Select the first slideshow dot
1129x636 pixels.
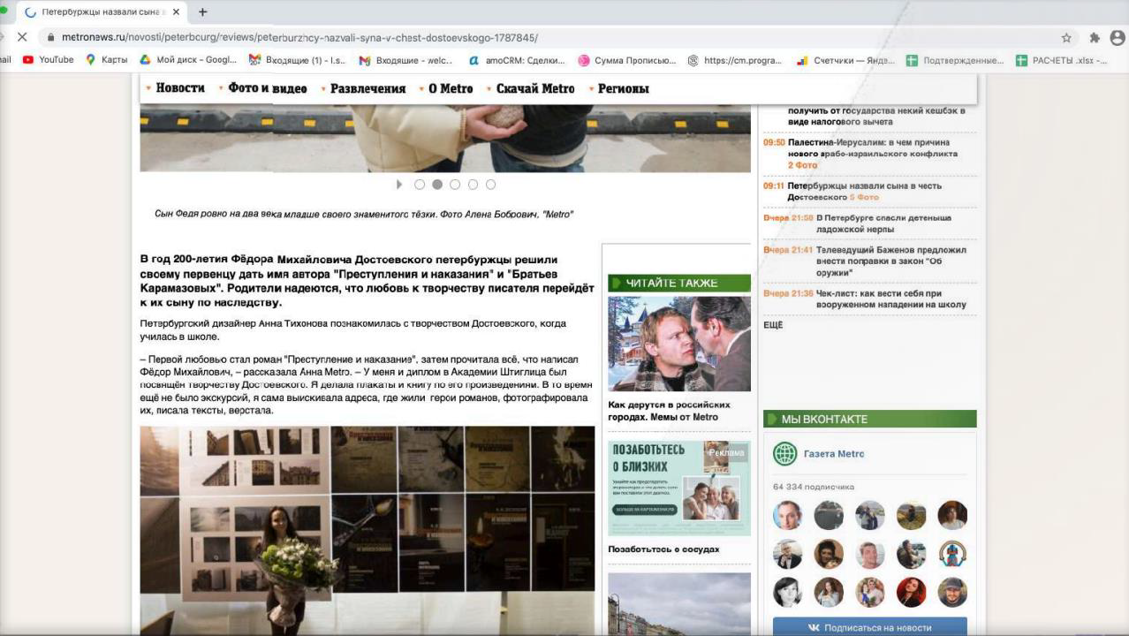click(x=420, y=185)
